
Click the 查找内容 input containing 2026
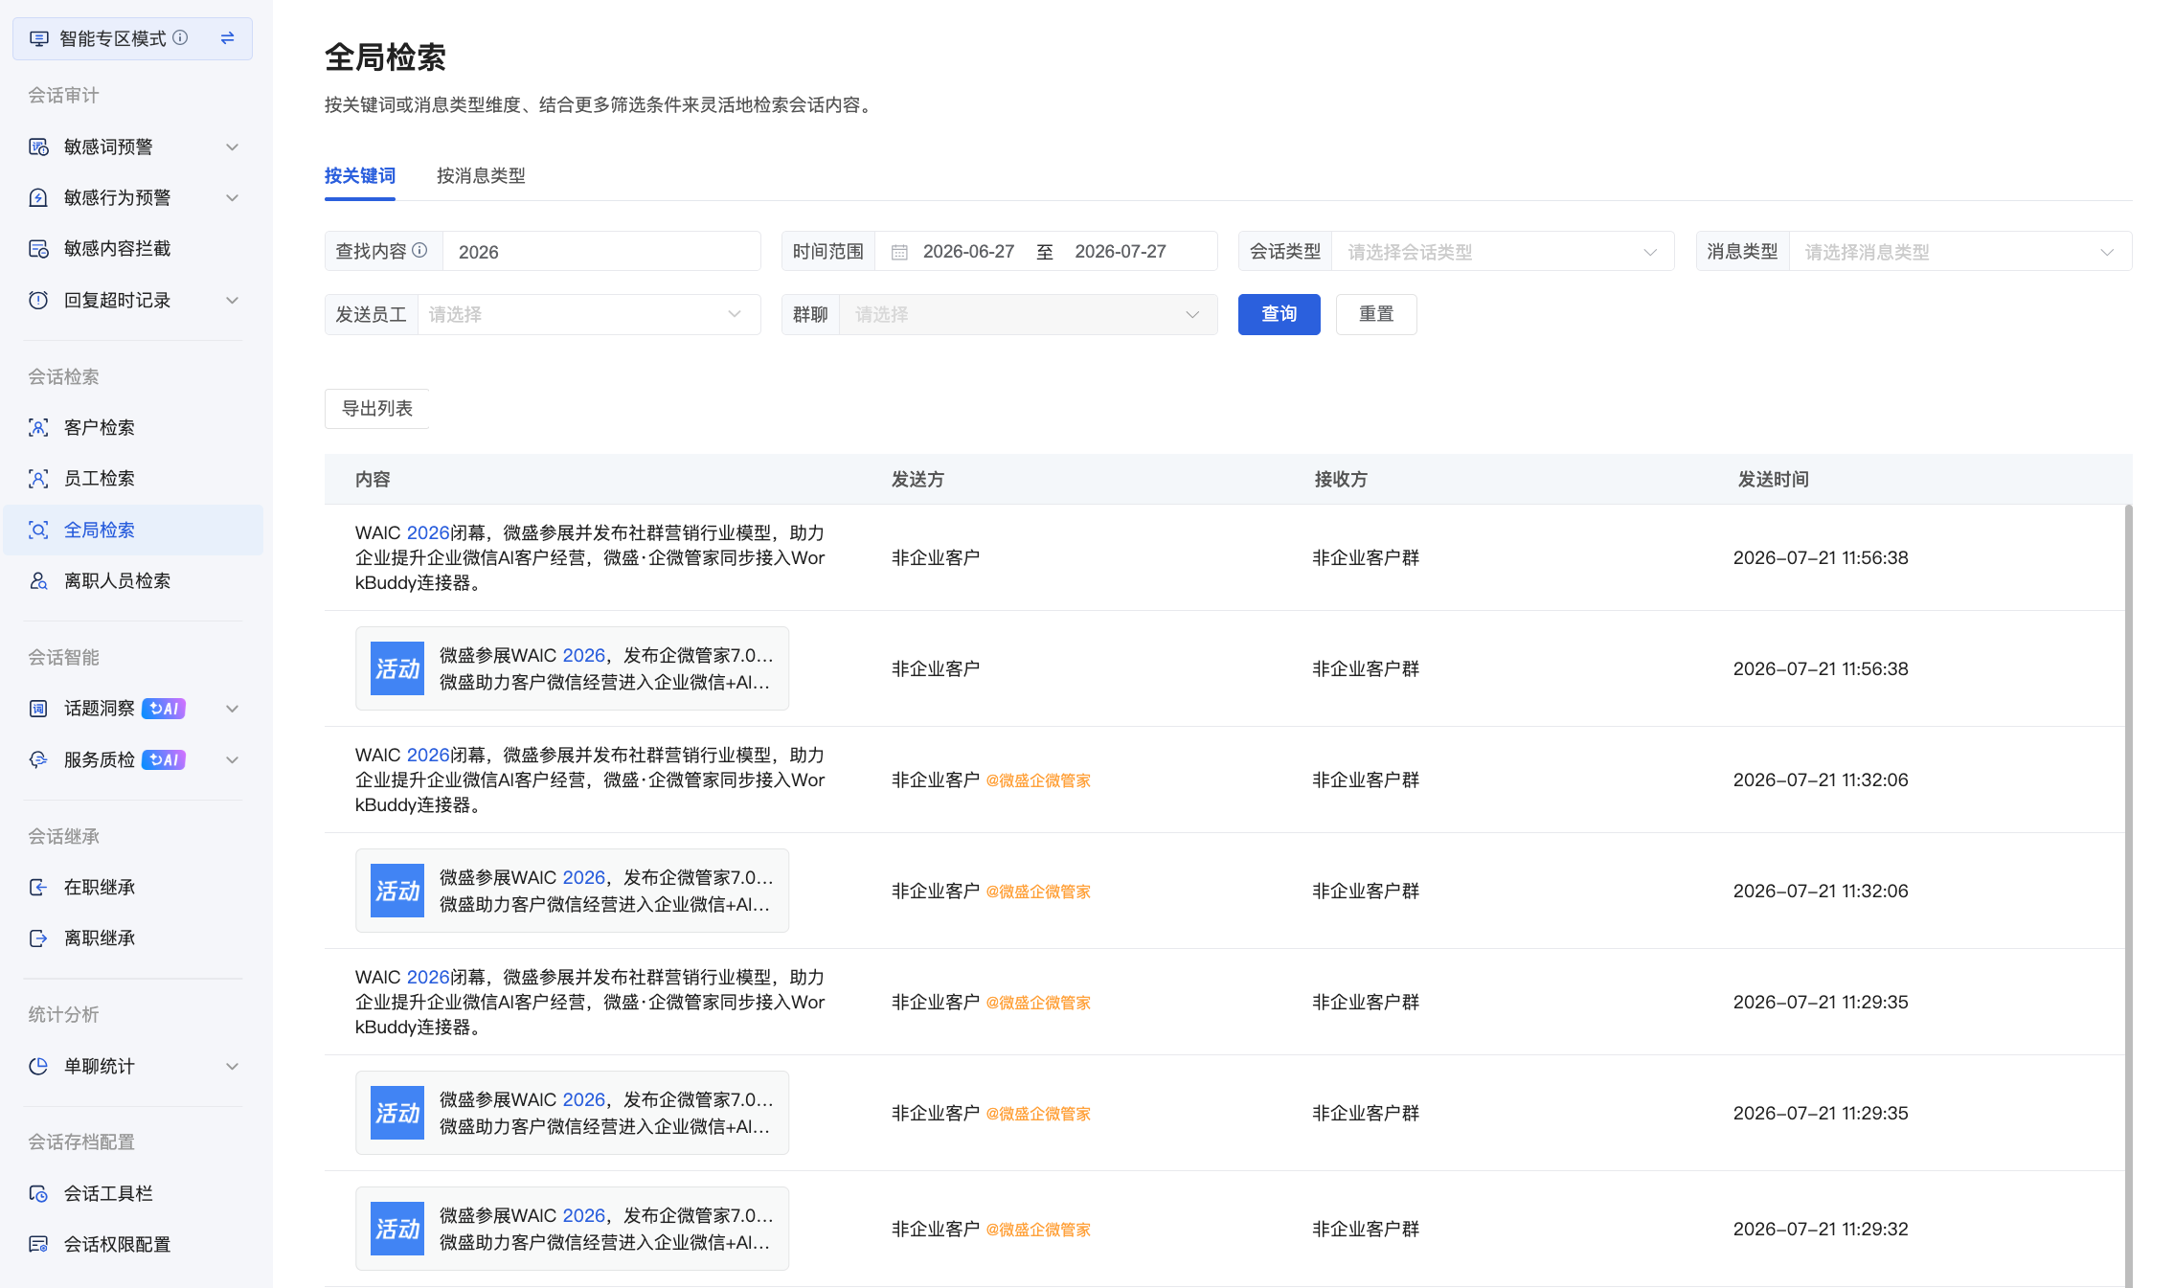601,252
